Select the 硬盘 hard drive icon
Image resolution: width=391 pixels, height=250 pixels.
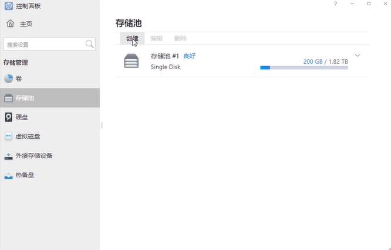click(x=9, y=117)
